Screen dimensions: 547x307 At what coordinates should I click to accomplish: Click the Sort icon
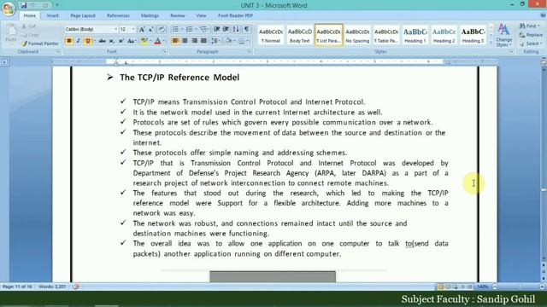click(x=236, y=29)
